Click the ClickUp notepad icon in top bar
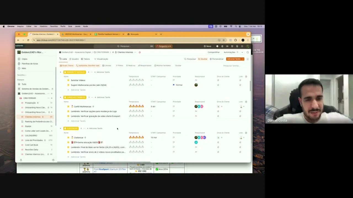This screenshot has width=353, height=198. 222,46
